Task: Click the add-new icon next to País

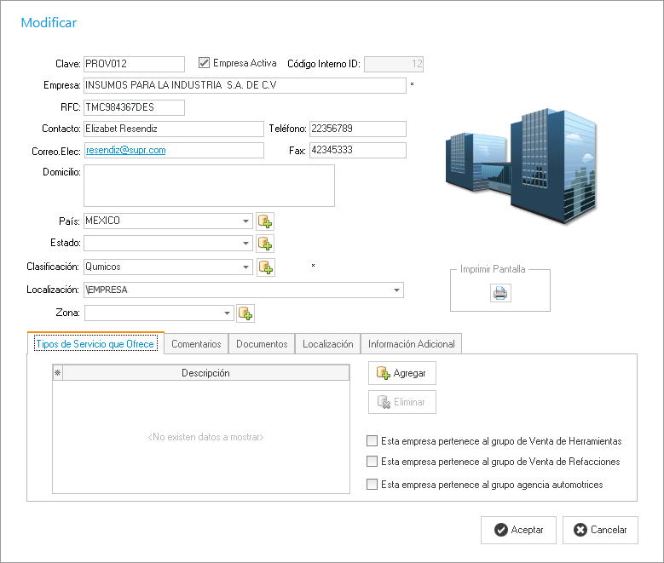Action: point(265,221)
